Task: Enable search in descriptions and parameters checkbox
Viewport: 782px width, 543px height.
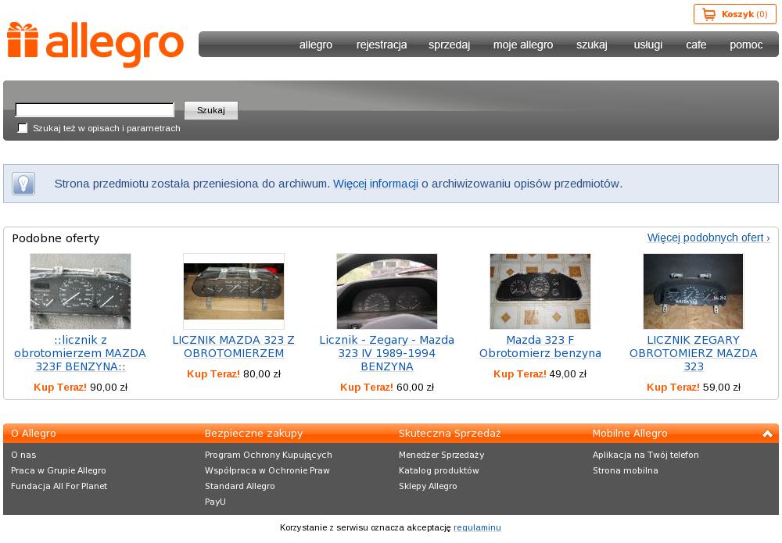Action: tap(23, 128)
